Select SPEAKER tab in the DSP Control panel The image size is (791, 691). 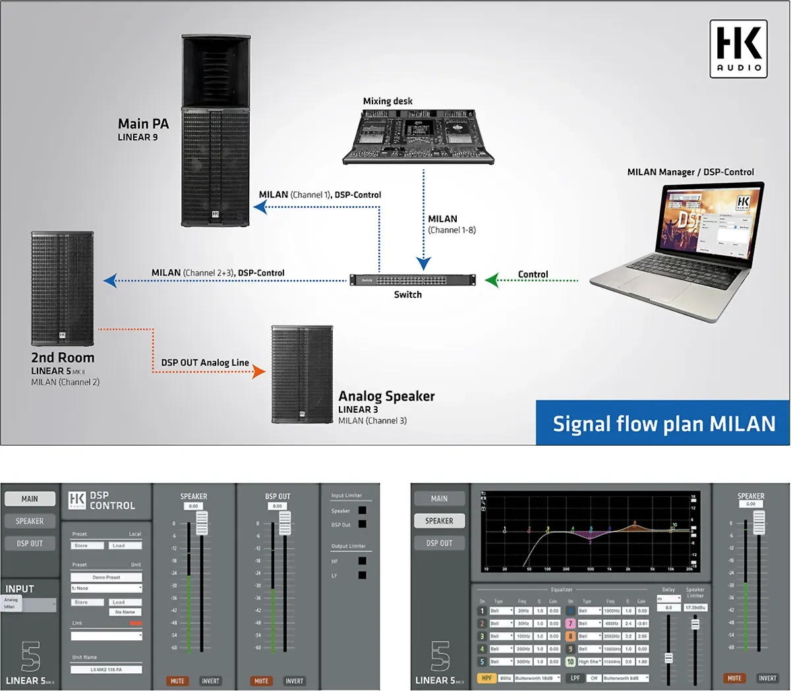point(30,521)
